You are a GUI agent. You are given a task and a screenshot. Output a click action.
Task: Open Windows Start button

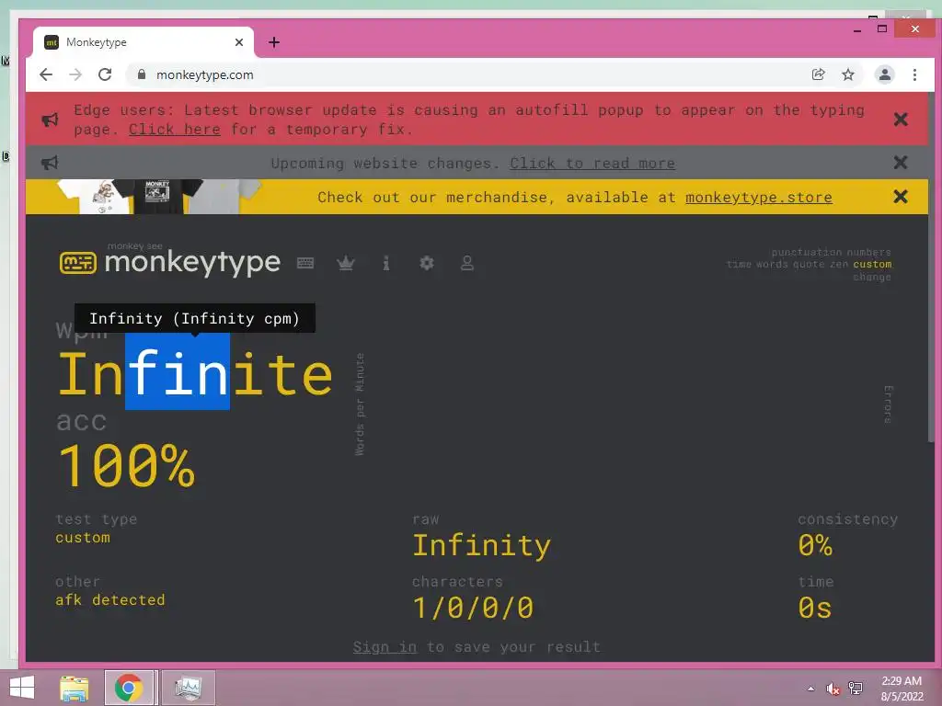[x=22, y=688]
